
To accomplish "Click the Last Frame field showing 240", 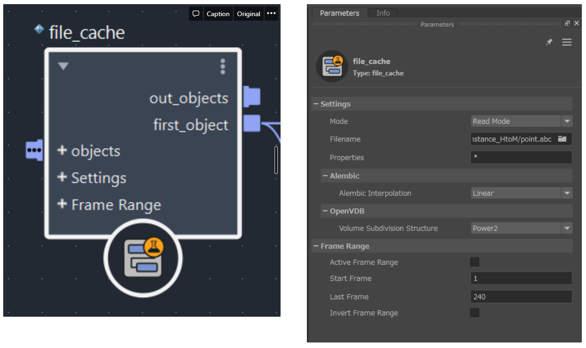I will [522, 296].
